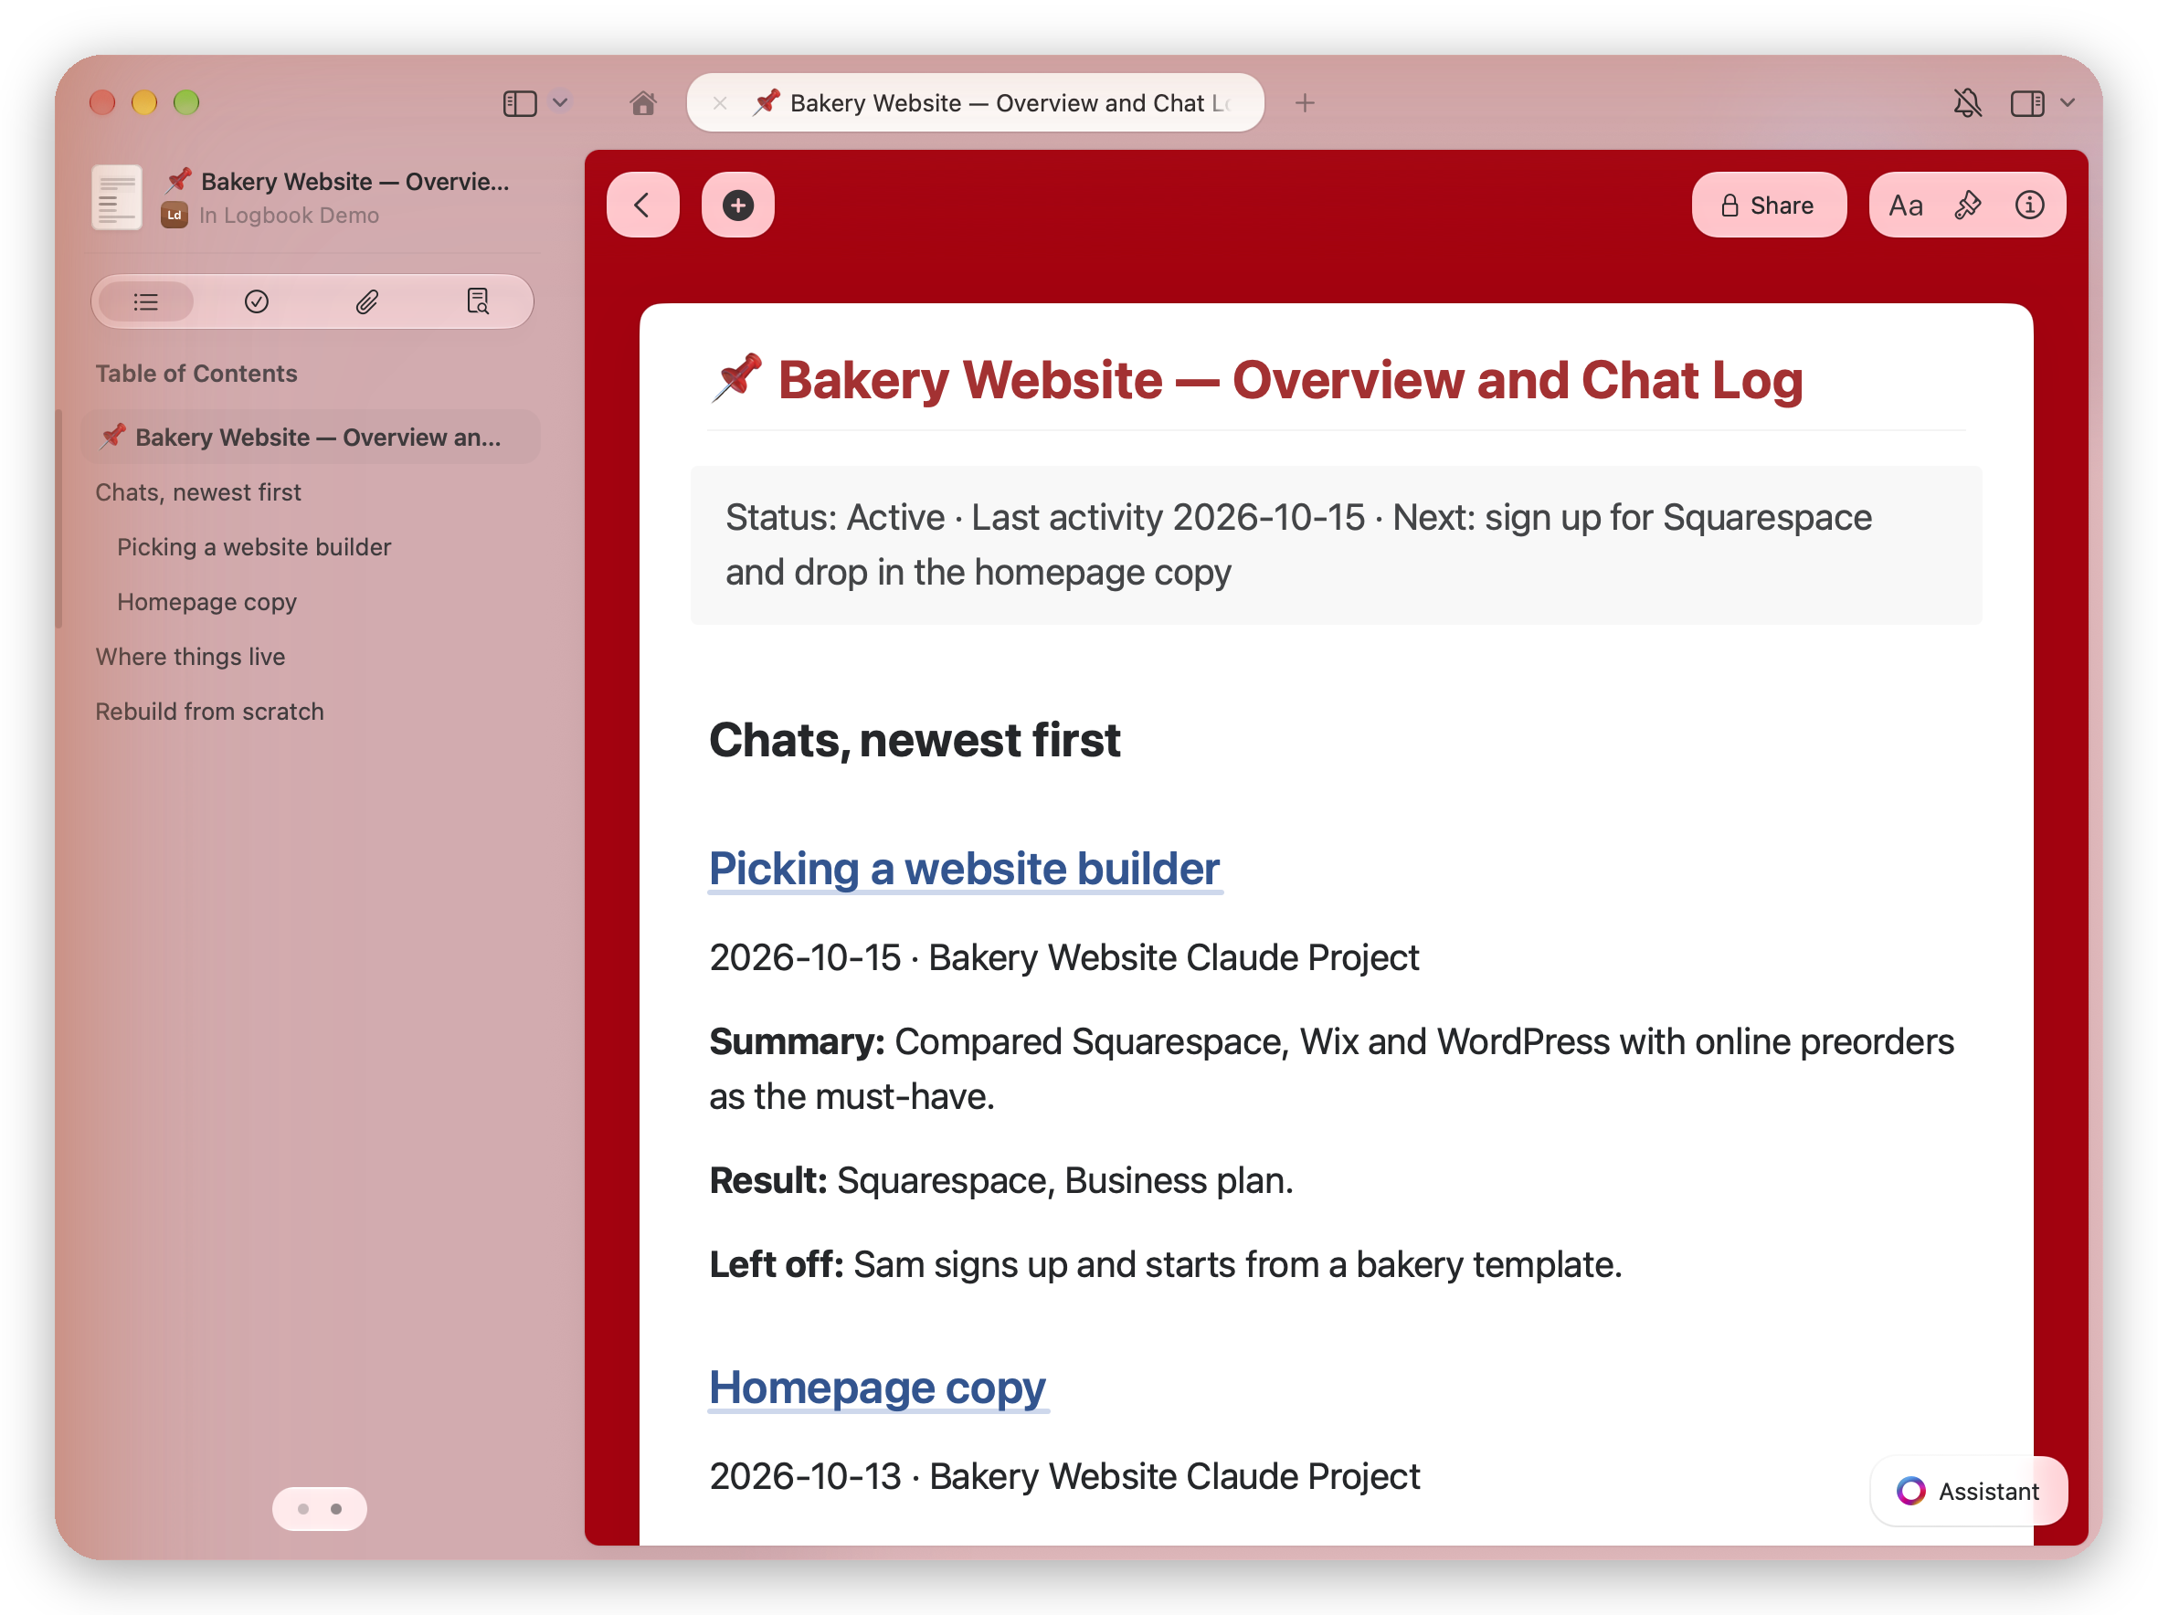
Task: Select the Bakery Website — Overview tab
Action: [x=976, y=102]
